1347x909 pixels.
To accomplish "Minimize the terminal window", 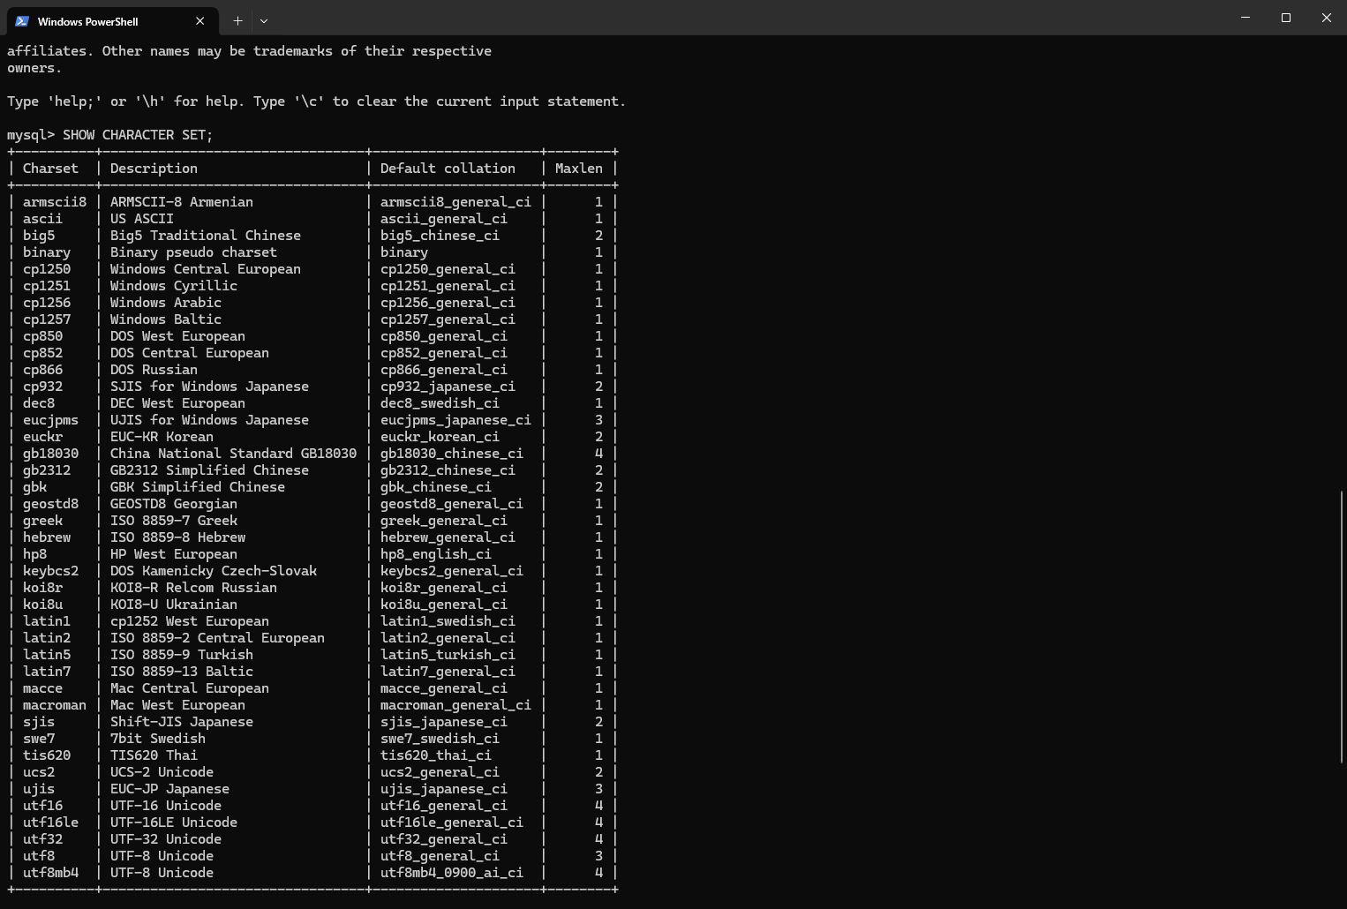I will point(1245,18).
